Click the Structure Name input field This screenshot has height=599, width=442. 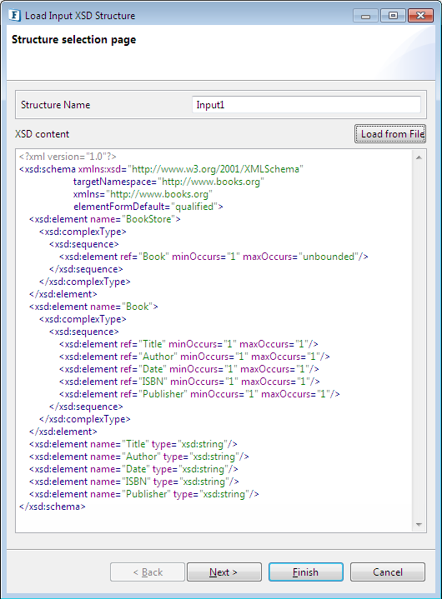(306, 105)
